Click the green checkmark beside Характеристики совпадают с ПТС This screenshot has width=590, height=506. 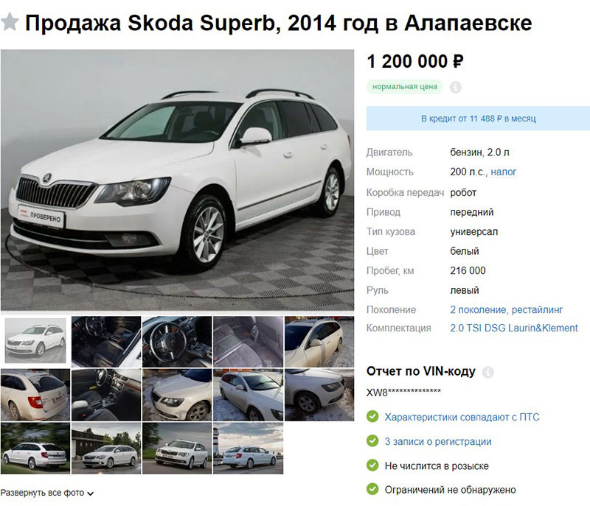tap(372, 417)
